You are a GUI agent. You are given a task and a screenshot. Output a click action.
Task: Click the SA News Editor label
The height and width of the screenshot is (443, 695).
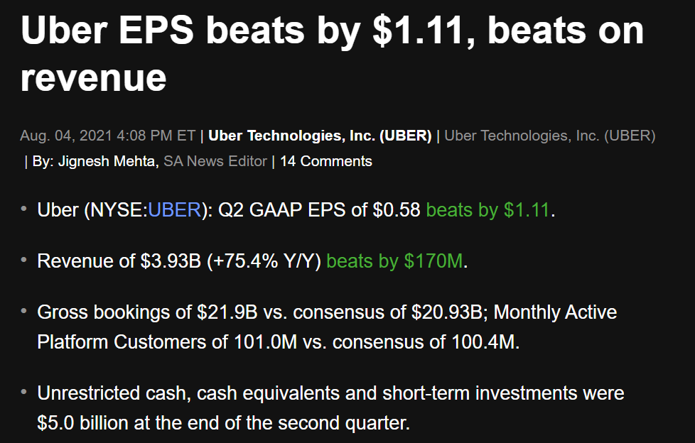pyautogui.click(x=215, y=161)
